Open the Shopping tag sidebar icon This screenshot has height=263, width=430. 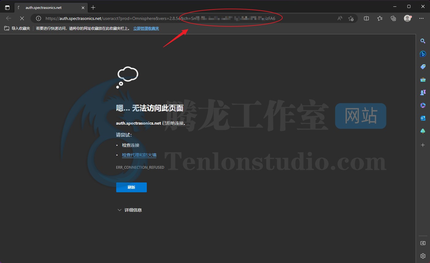click(x=423, y=67)
